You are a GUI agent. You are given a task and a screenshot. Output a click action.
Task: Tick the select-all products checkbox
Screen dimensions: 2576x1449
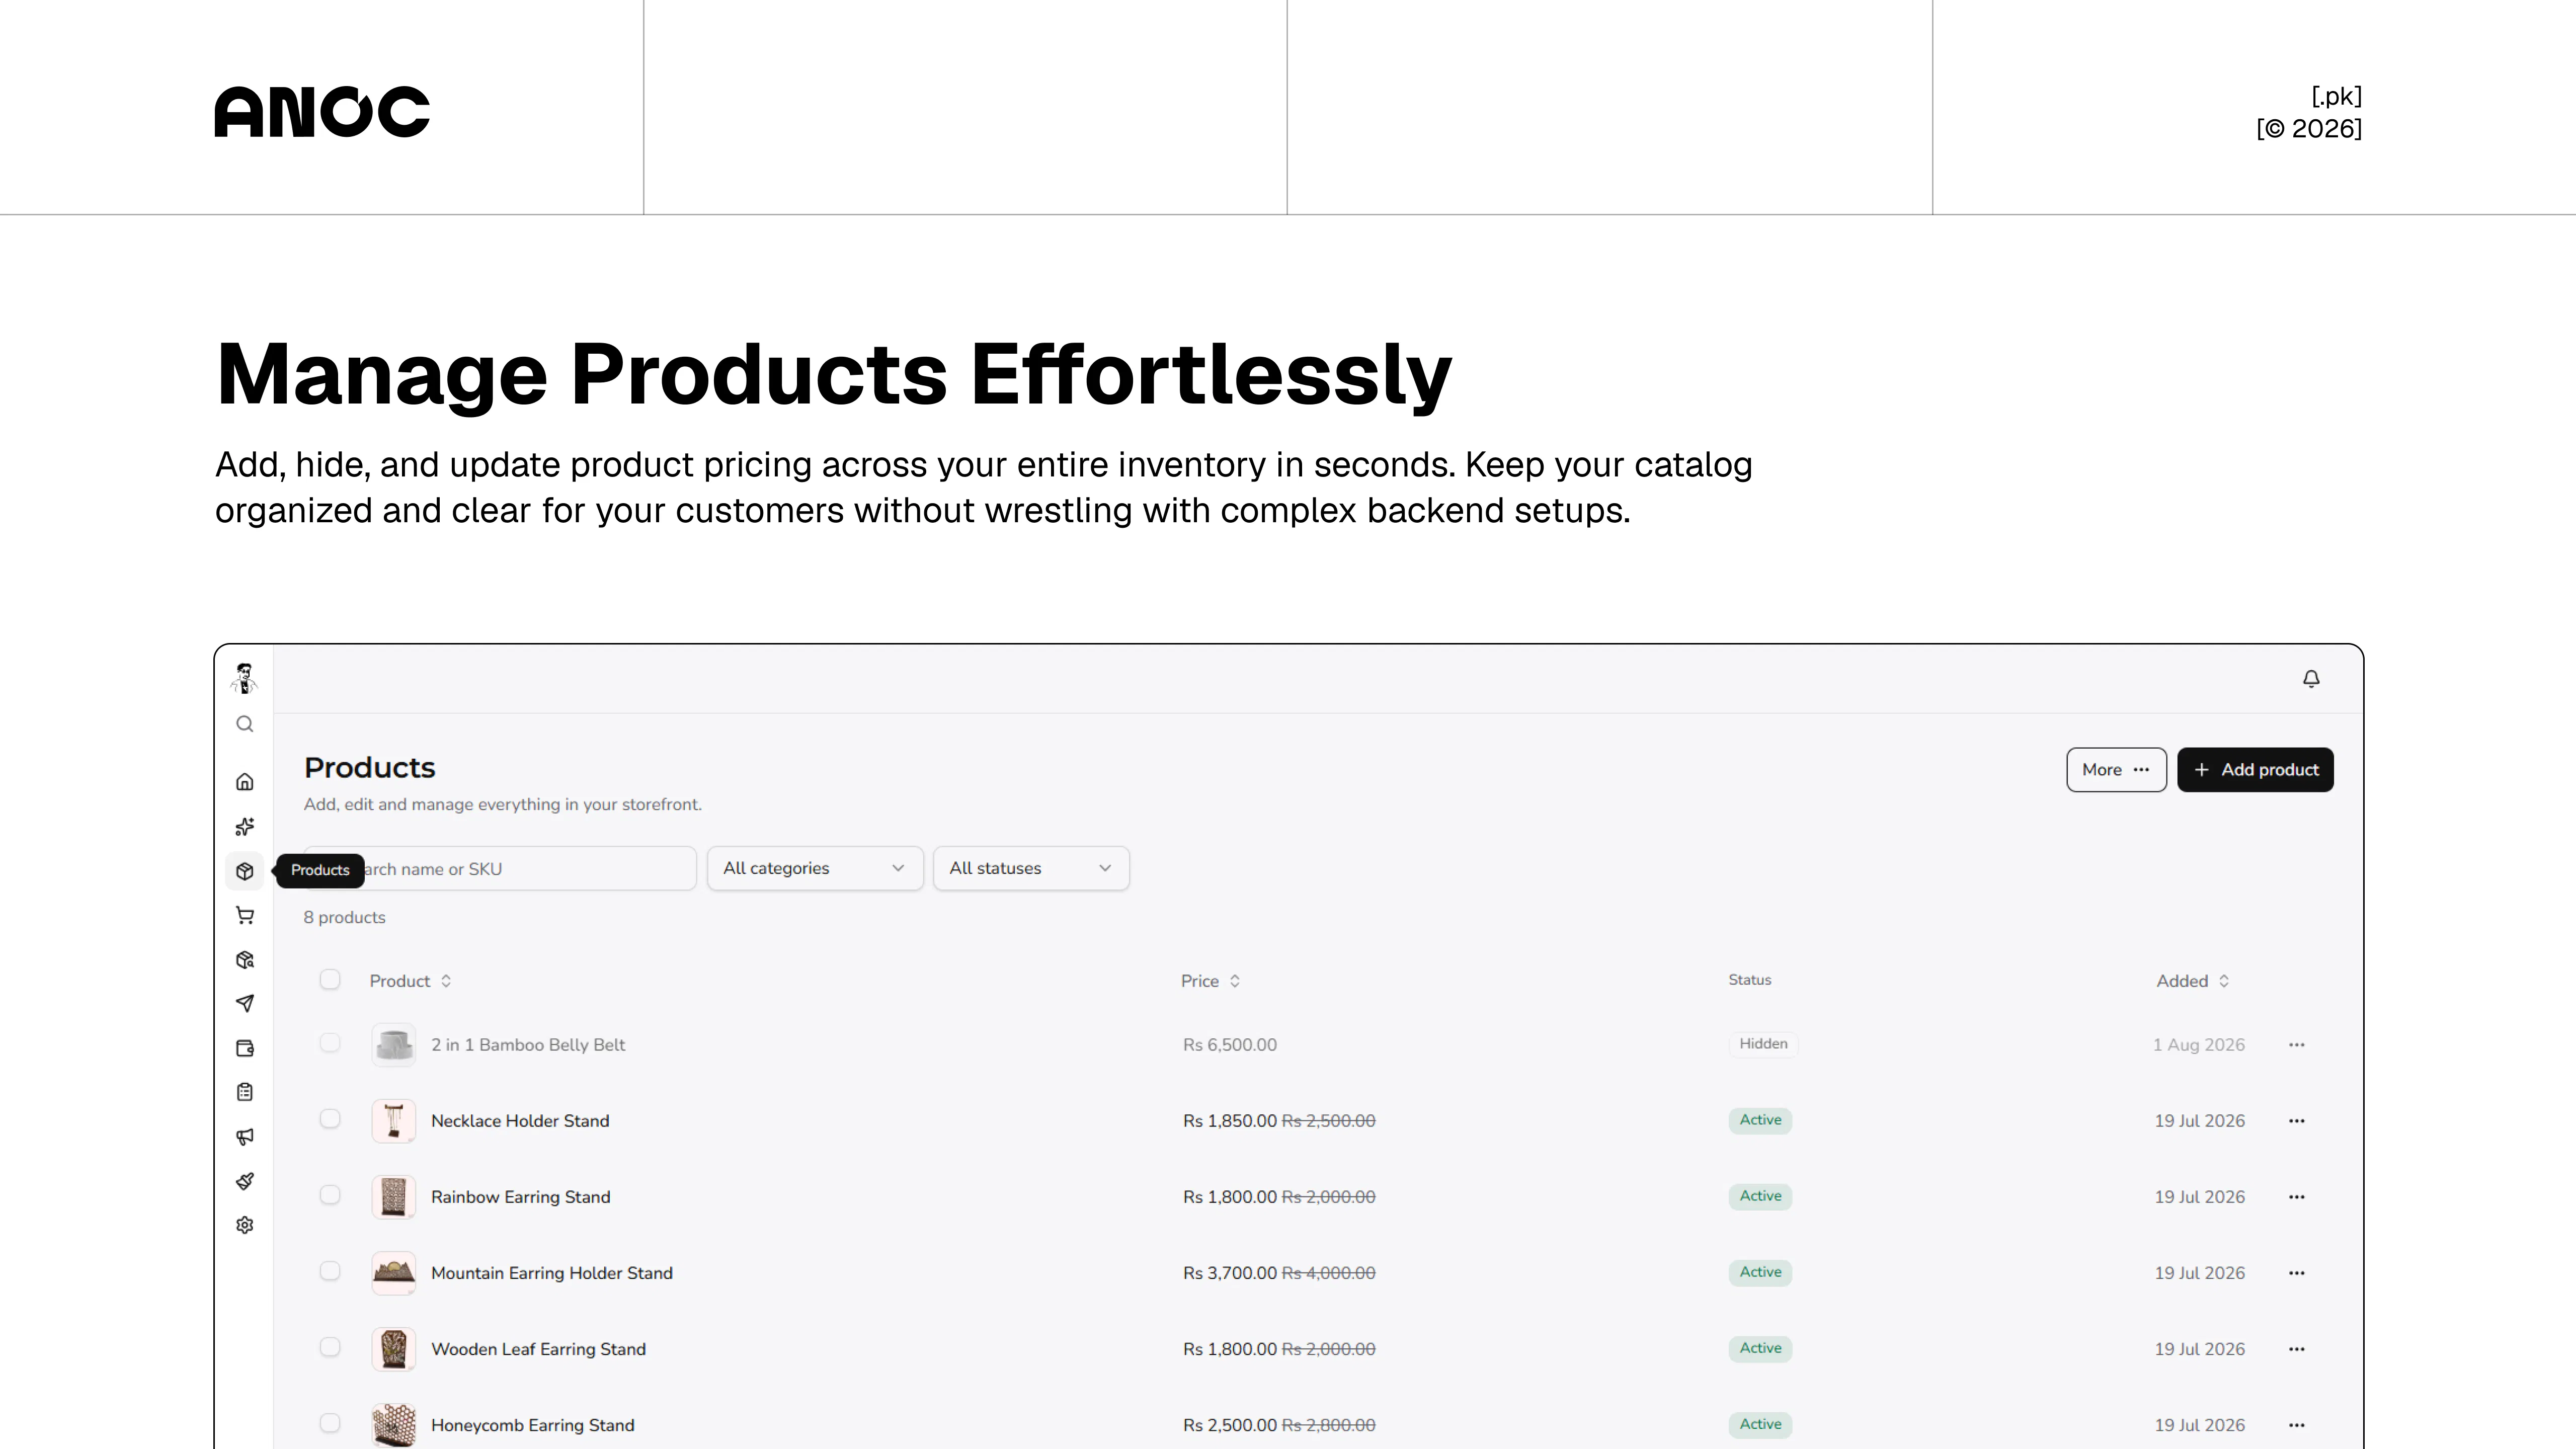pyautogui.click(x=330, y=980)
